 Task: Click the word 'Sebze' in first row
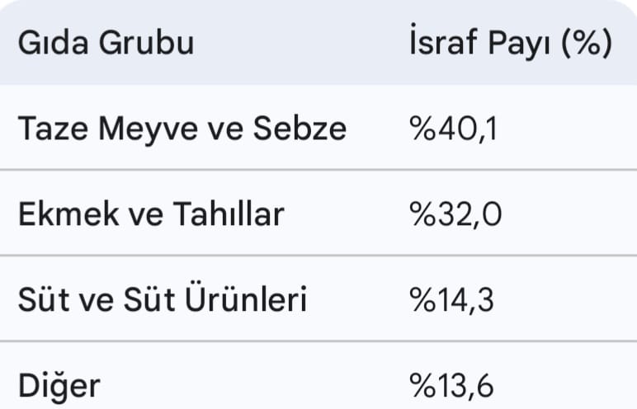300,129
